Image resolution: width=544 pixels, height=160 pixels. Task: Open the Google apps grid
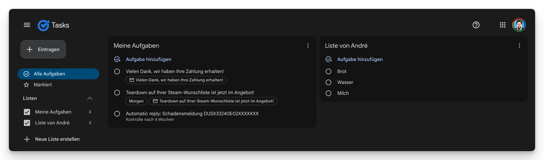coord(503,25)
